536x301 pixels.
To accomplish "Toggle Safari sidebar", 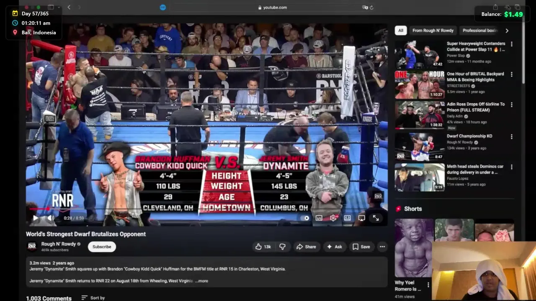I will 51,7.
